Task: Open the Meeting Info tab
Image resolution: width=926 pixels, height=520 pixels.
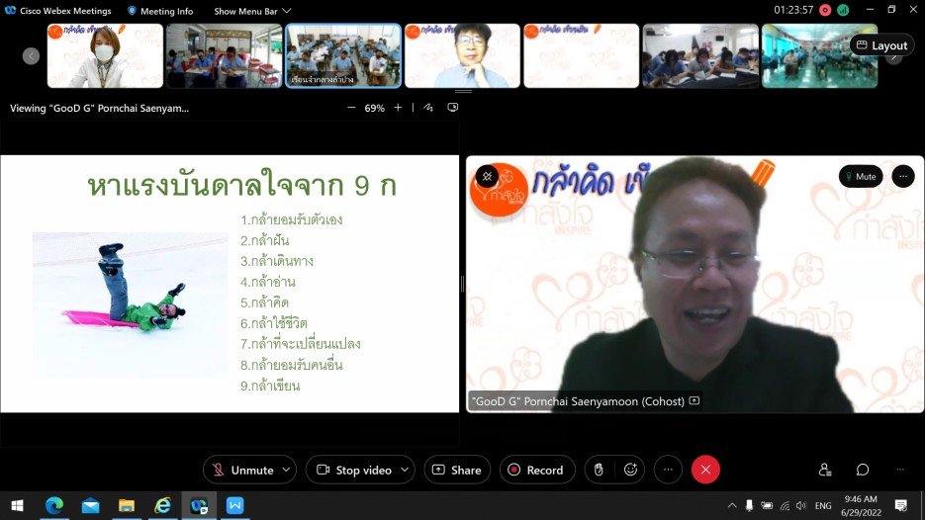Action: tap(160, 11)
